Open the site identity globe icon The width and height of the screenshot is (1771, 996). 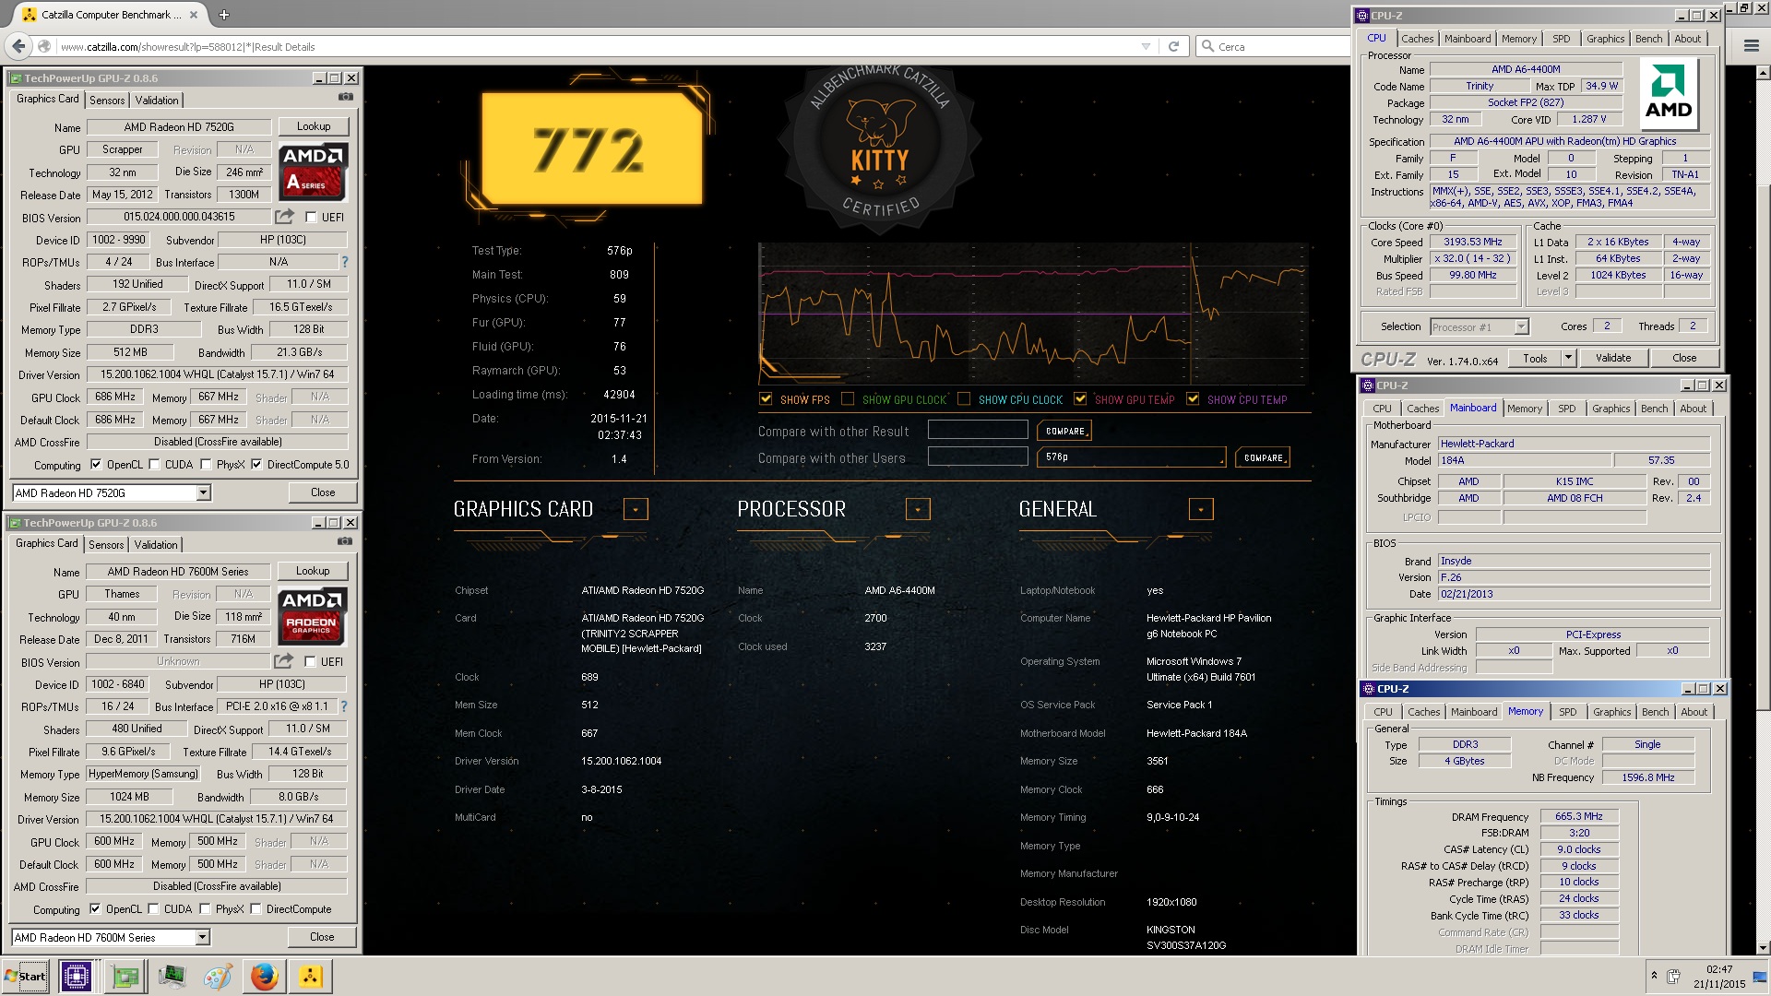pyautogui.click(x=43, y=46)
